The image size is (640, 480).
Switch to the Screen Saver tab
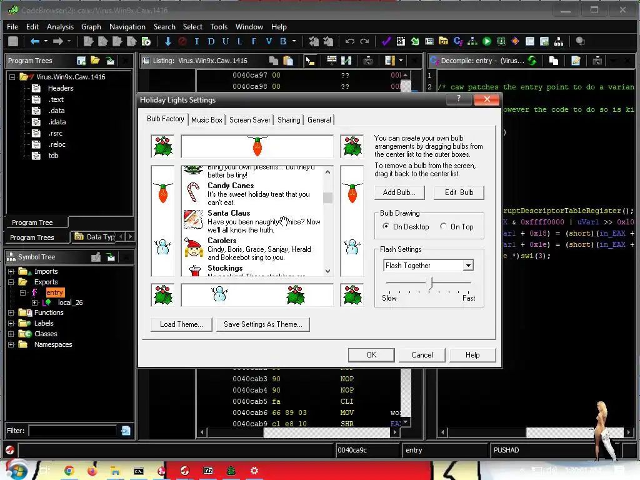[x=249, y=120]
